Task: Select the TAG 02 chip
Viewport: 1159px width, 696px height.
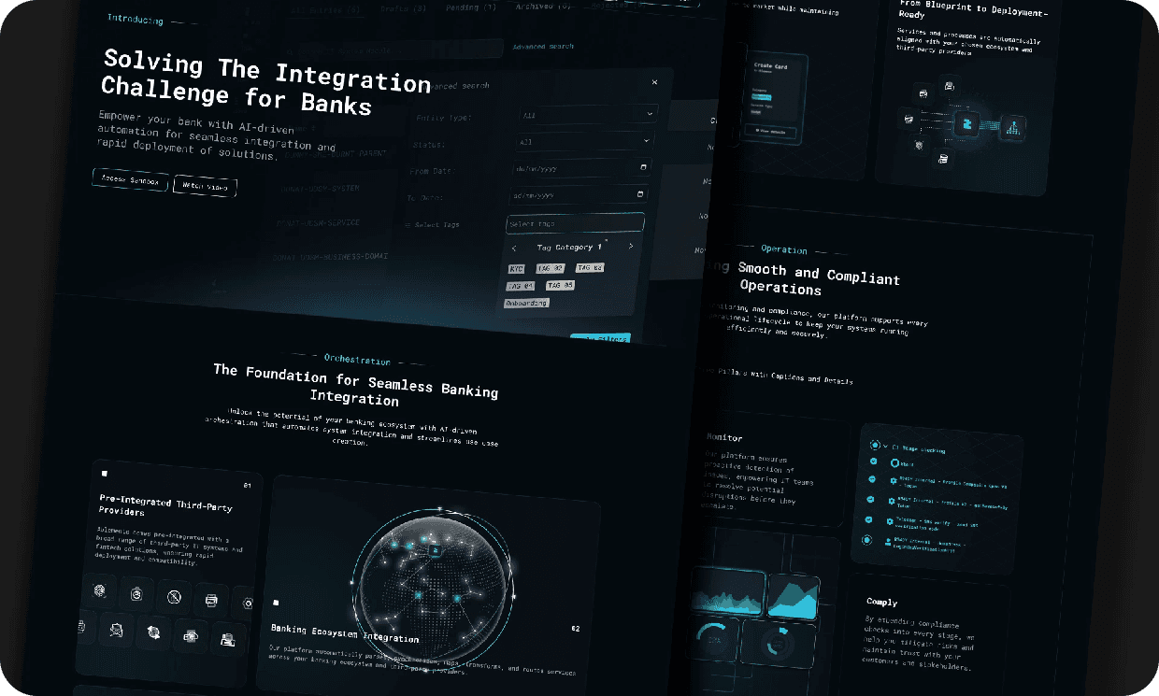Action: (551, 268)
